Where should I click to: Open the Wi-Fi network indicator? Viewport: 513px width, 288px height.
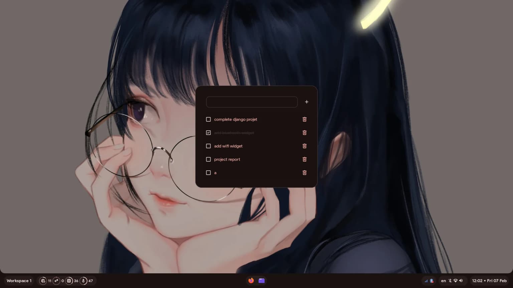click(455, 281)
